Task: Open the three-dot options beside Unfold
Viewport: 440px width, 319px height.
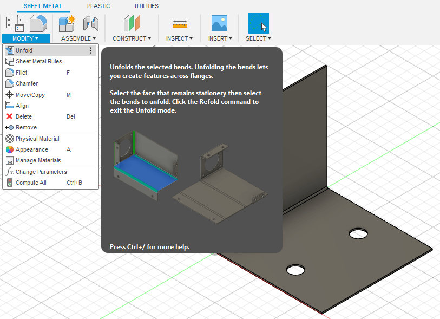Action: pos(90,50)
